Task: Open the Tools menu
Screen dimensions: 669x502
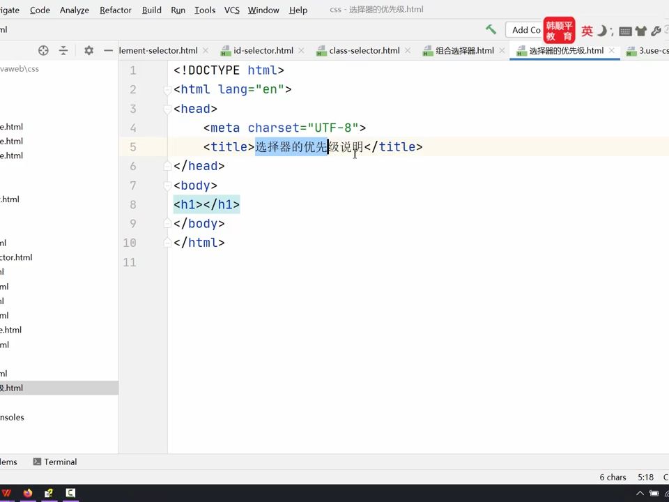Action: 205,10
